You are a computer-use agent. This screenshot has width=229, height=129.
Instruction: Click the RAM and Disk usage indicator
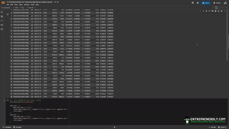pyautogui.click(x=217, y=8)
